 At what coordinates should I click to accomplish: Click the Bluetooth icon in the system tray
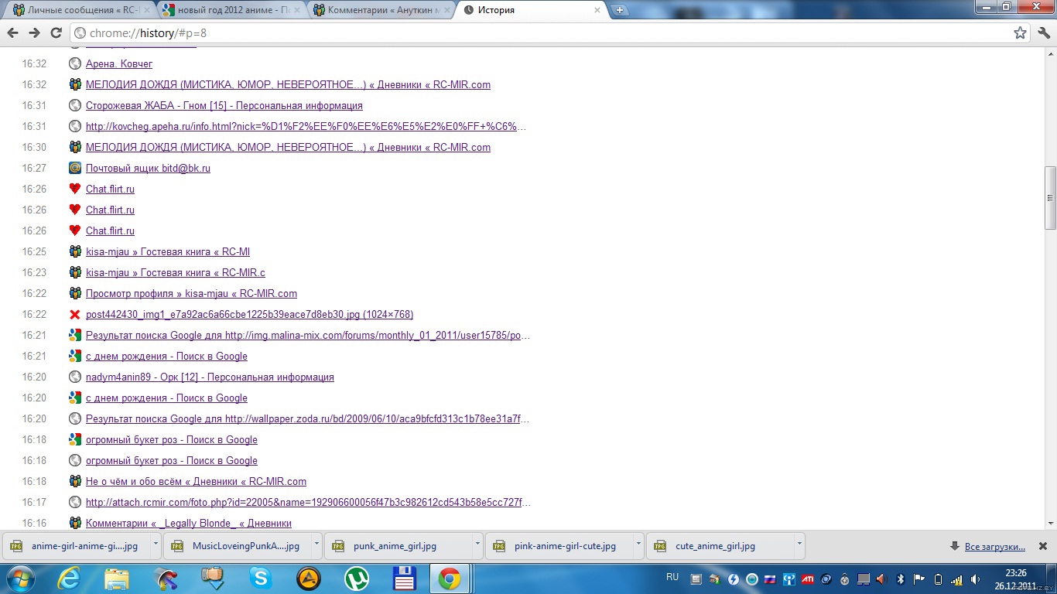click(901, 579)
